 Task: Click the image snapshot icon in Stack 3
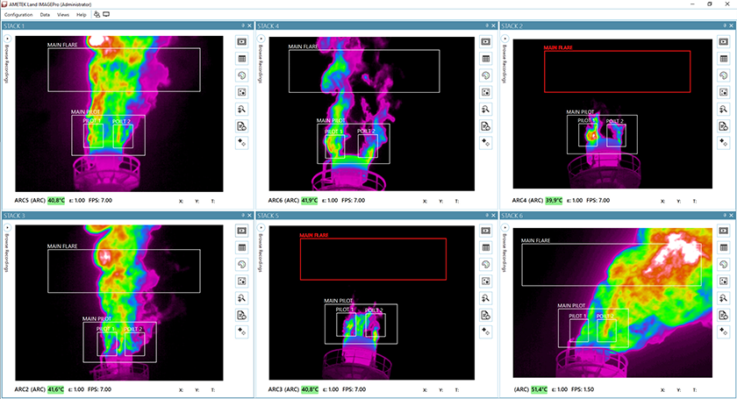[240, 281]
